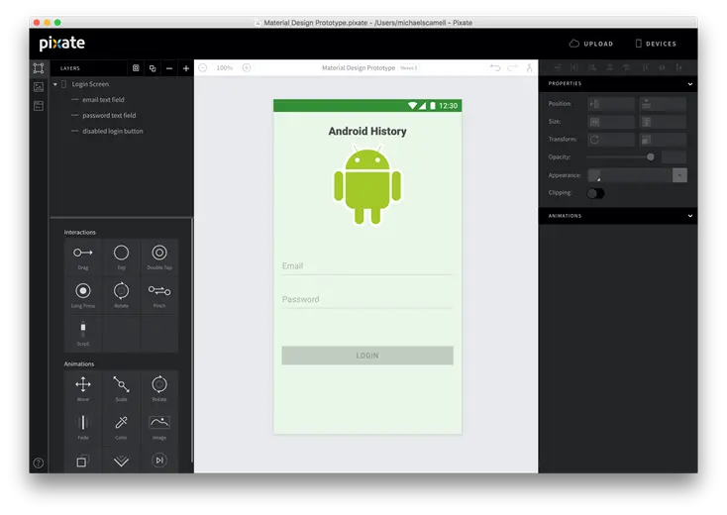Select the Scale animation
The image size is (727, 515).
pos(121,389)
